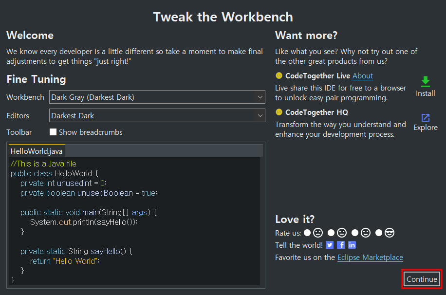Open the Editors theme dropdown
The image size is (446, 295).
(x=157, y=115)
